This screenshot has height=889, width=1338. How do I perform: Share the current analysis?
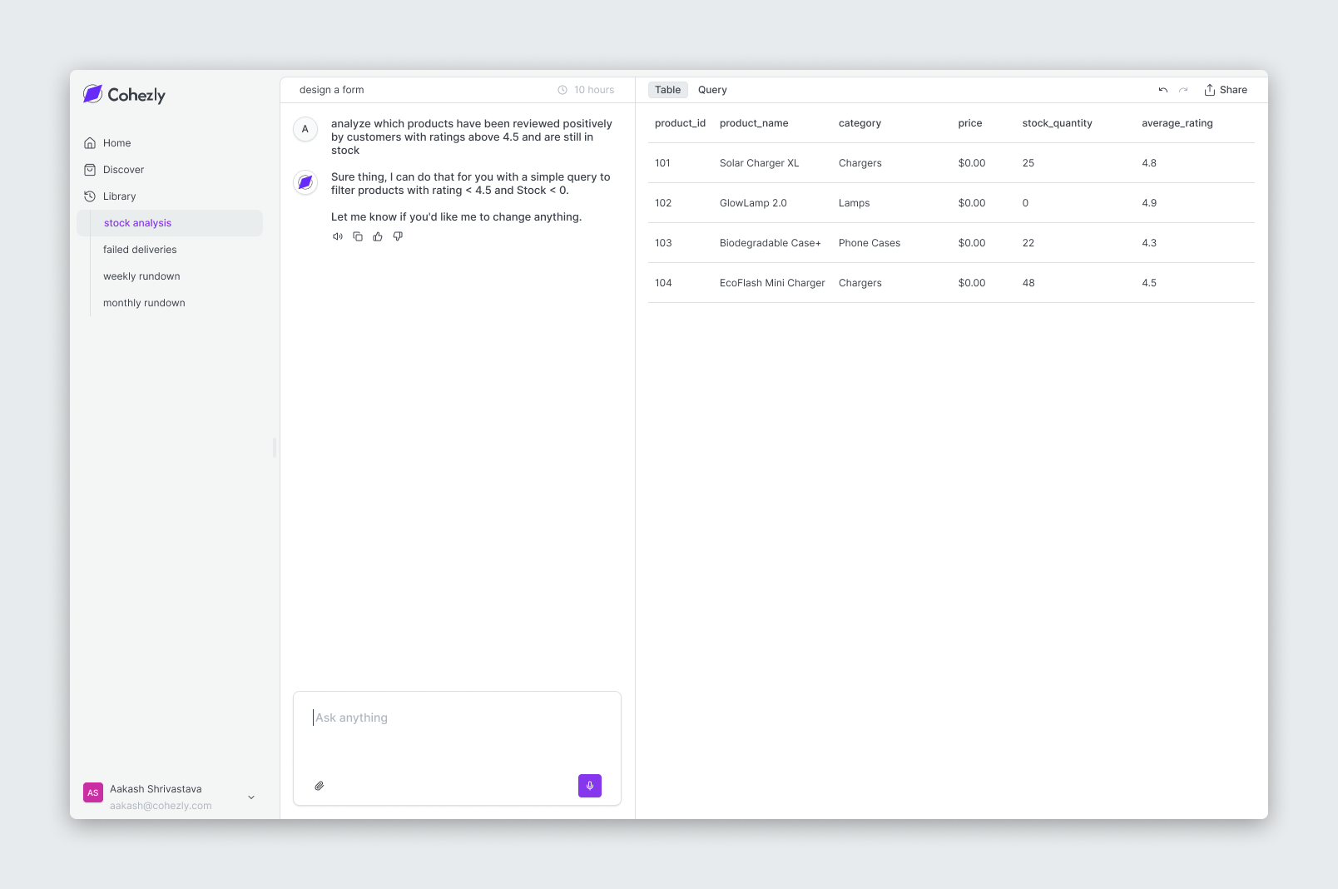tap(1226, 89)
